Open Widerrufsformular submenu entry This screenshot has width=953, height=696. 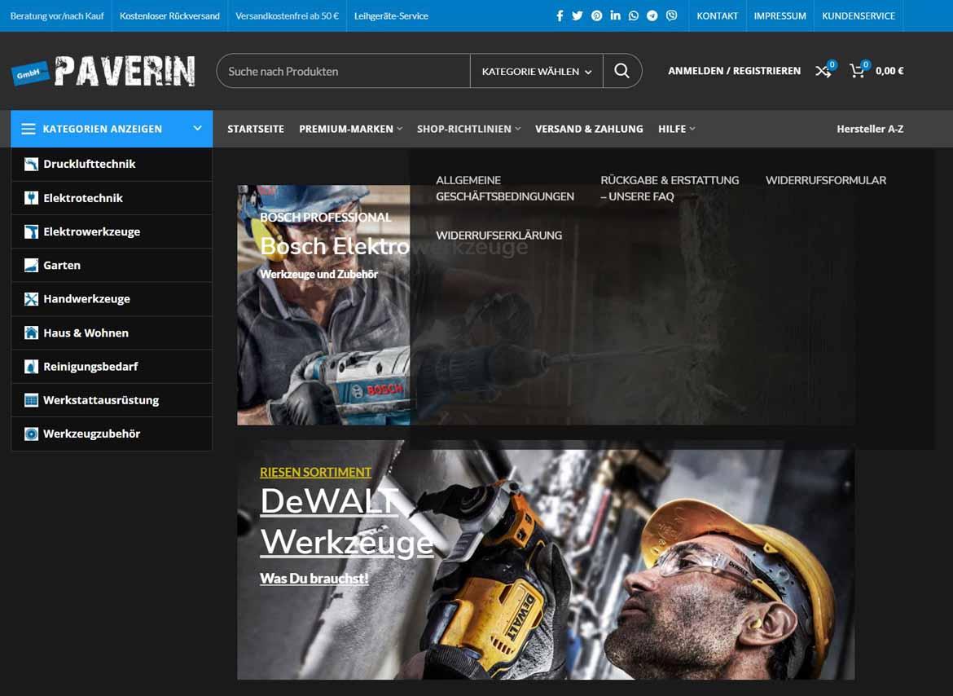[x=826, y=181]
